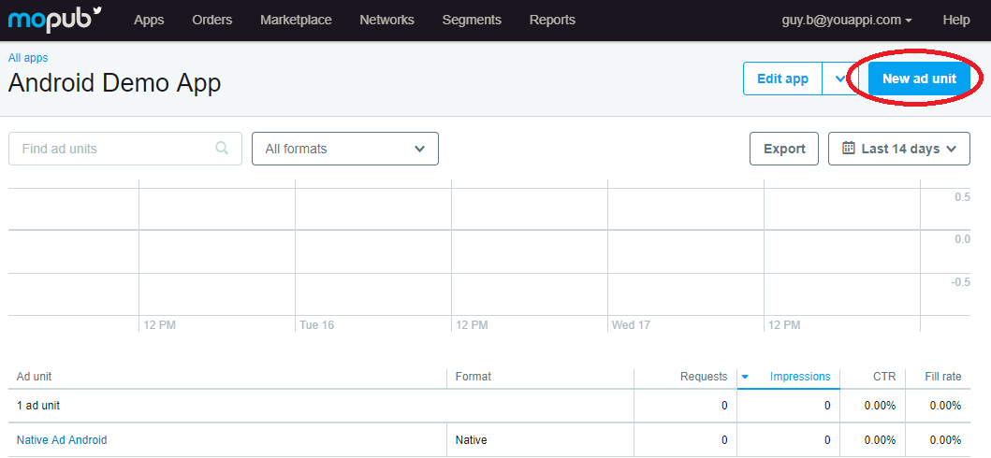Screen dimensions: 991x458
Task: Click the Impressions sort arrow icon
Action: (x=745, y=377)
